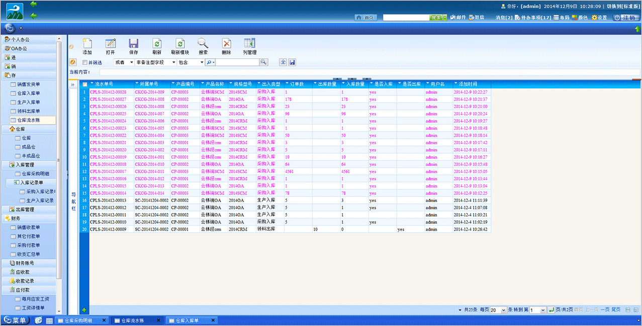Select row CPLS-201412-00028
Screen dimensions: 642x326
290,92
